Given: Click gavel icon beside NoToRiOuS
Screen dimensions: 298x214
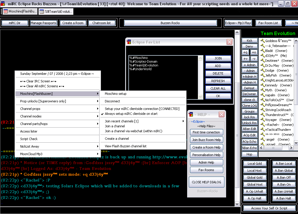Looking at the screenshot, I should click(x=262, y=100).
